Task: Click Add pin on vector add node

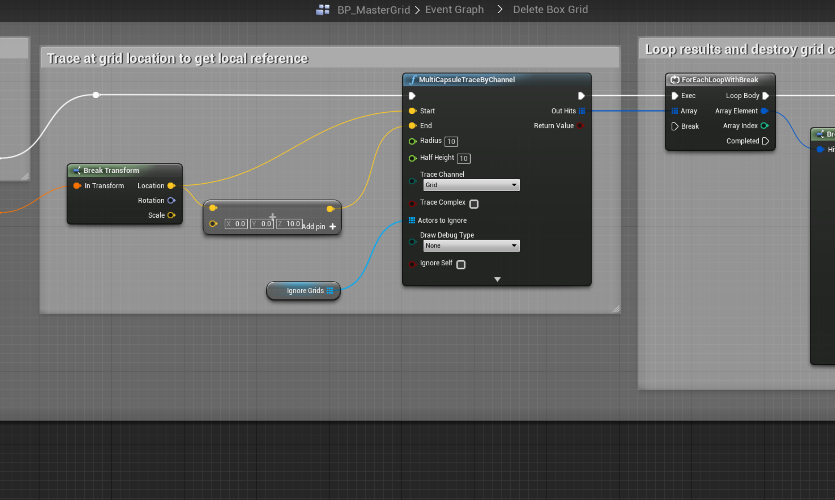Action: pyautogui.click(x=319, y=226)
